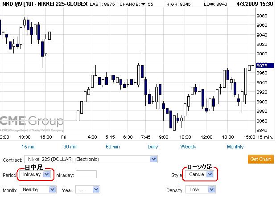276x197 pixels.
Task: Expand the Style Candle dropdown
Action: coord(210,174)
